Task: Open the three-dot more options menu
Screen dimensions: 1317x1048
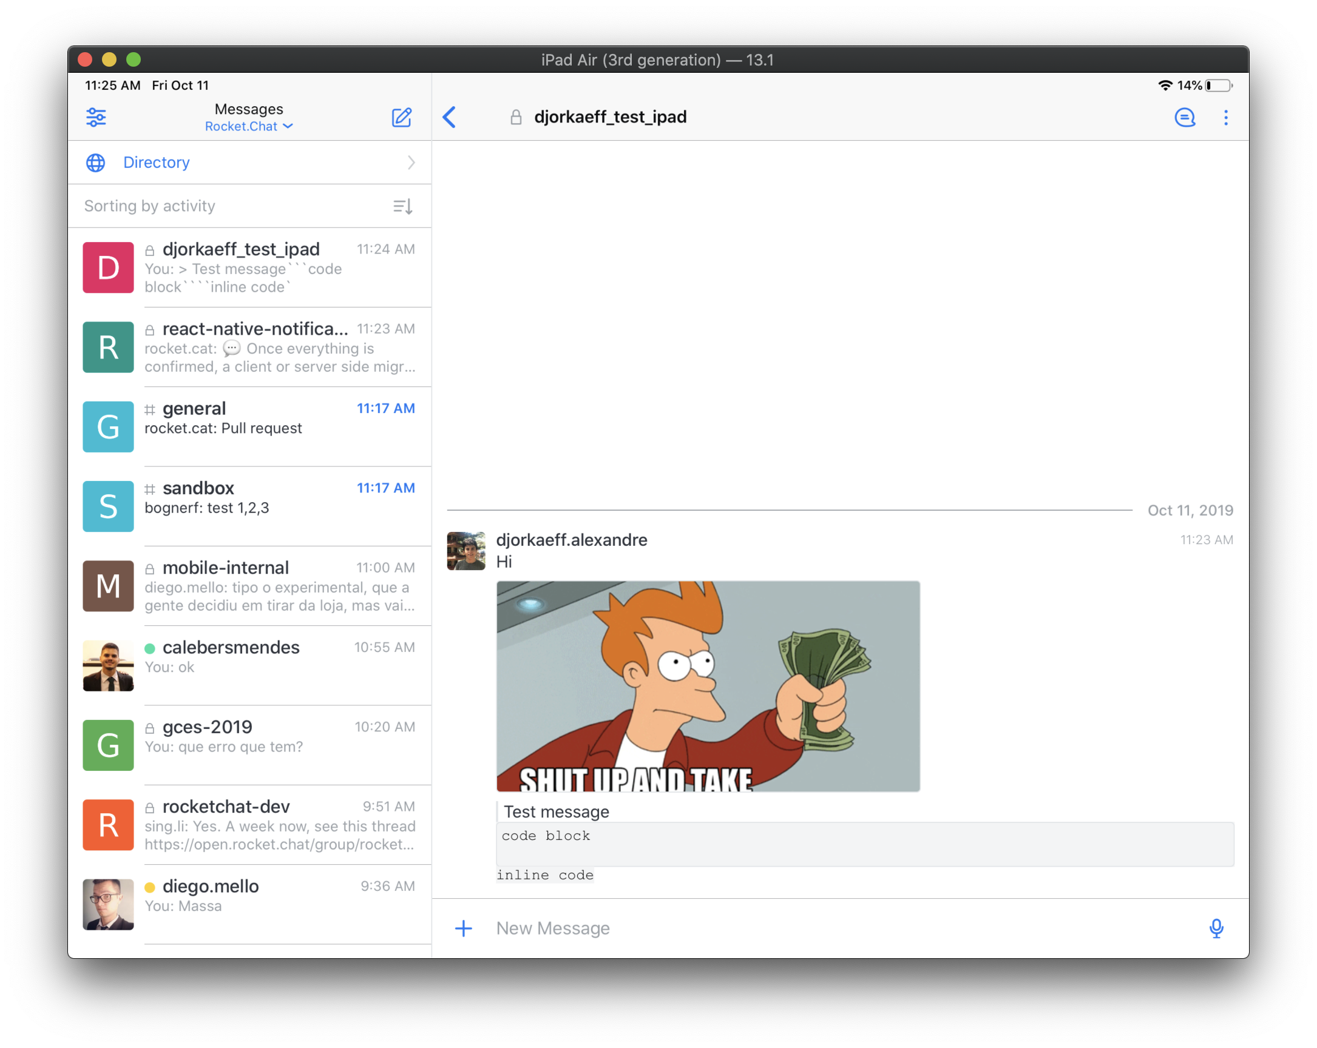Action: point(1225,117)
